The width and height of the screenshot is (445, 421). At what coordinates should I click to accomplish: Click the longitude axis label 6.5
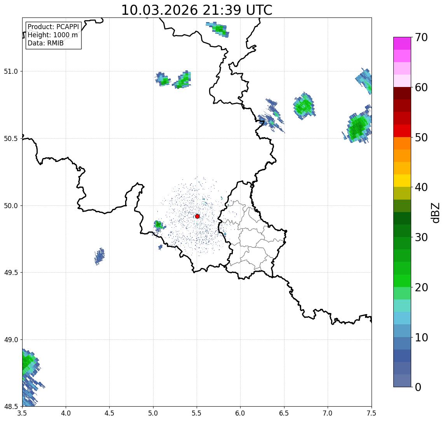pyautogui.click(x=284, y=413)
